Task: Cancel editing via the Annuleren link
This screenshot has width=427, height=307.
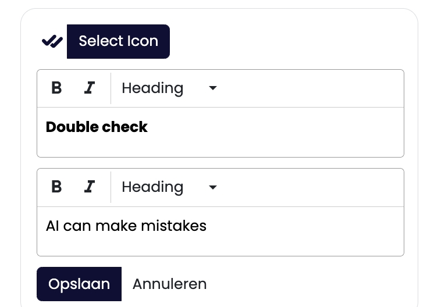Action: pyautogui.click(x=169, y=284)
